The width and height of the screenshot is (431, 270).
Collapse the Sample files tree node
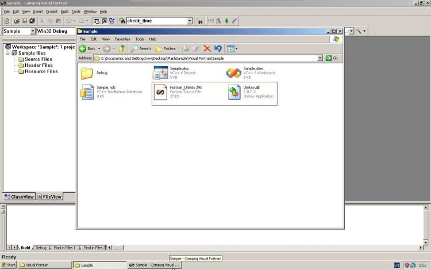pos(7,53)
